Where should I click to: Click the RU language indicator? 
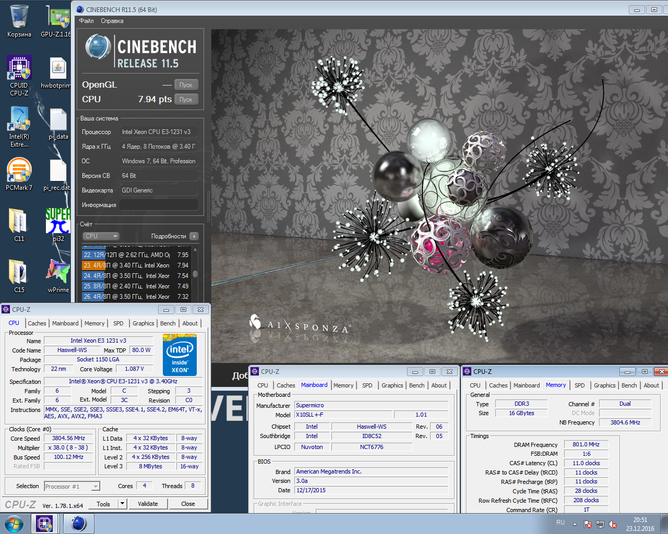(560, 523)
